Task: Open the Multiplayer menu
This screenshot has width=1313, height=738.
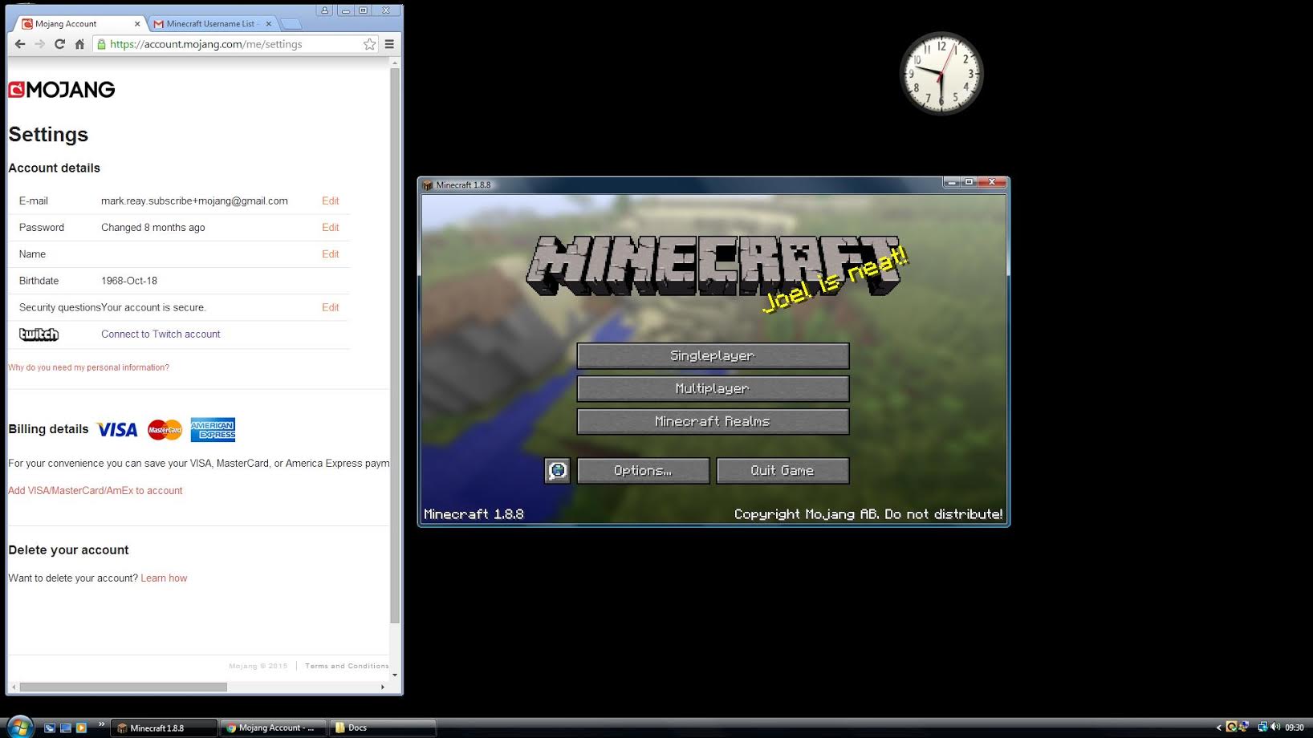Action: tap(713, 389)
